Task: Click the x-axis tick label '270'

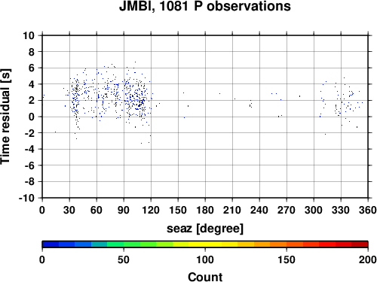Action: click(287, 210)
